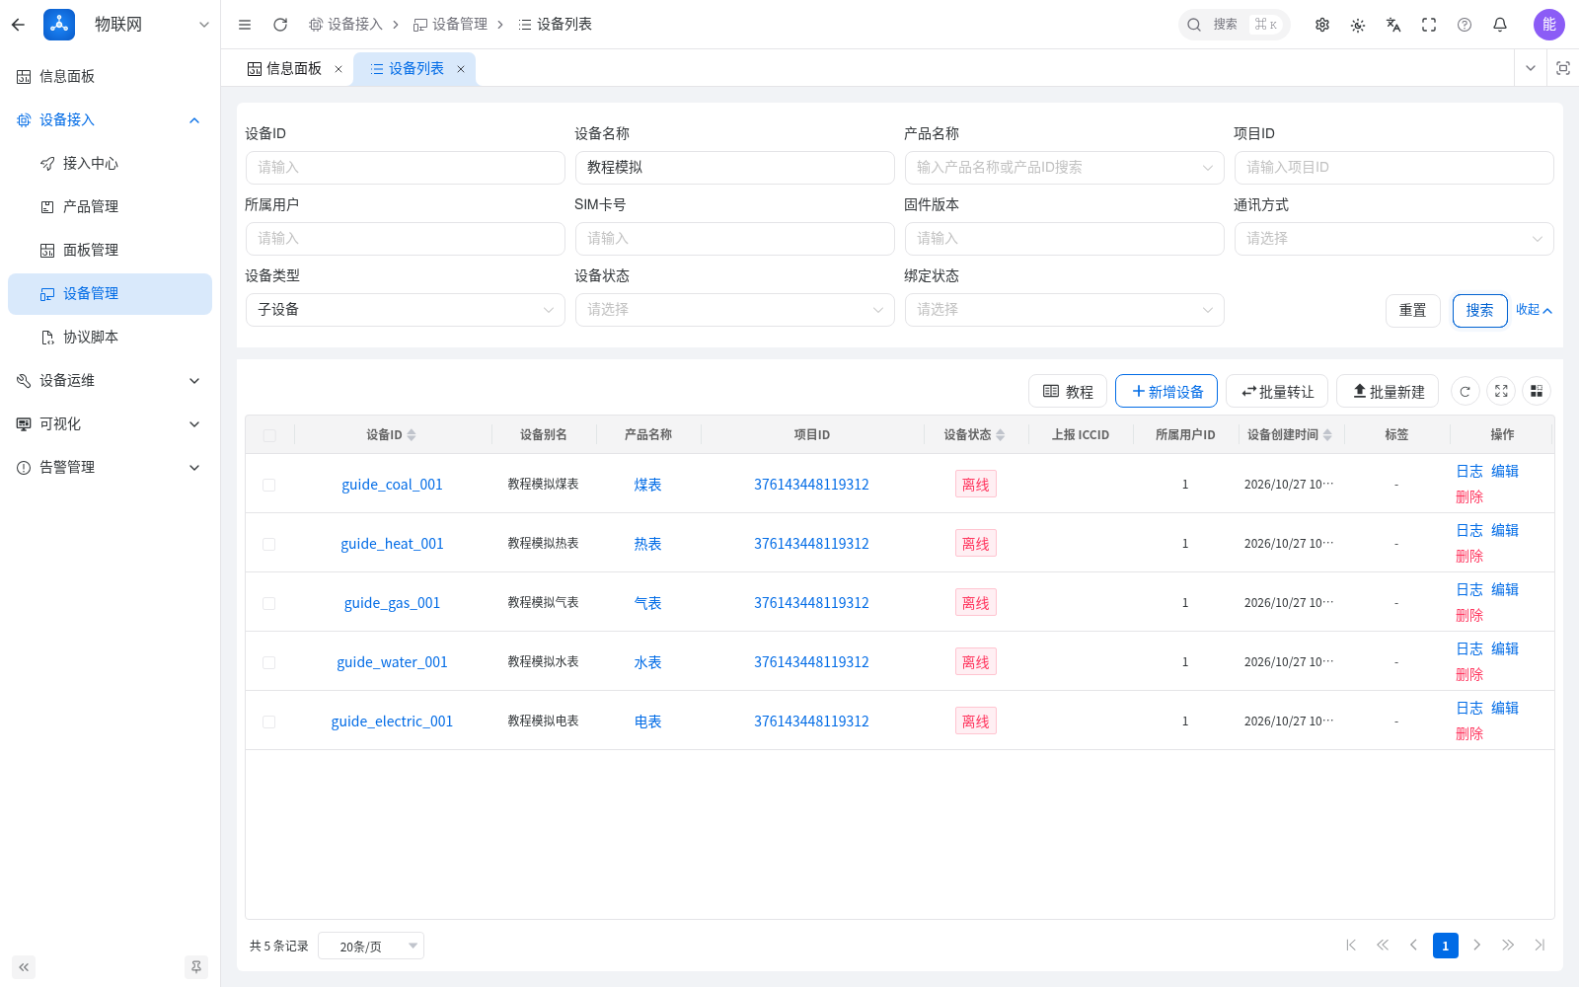
Task: Check the guide_water_001 row checkbox
Action: click(x=269, y=662)
